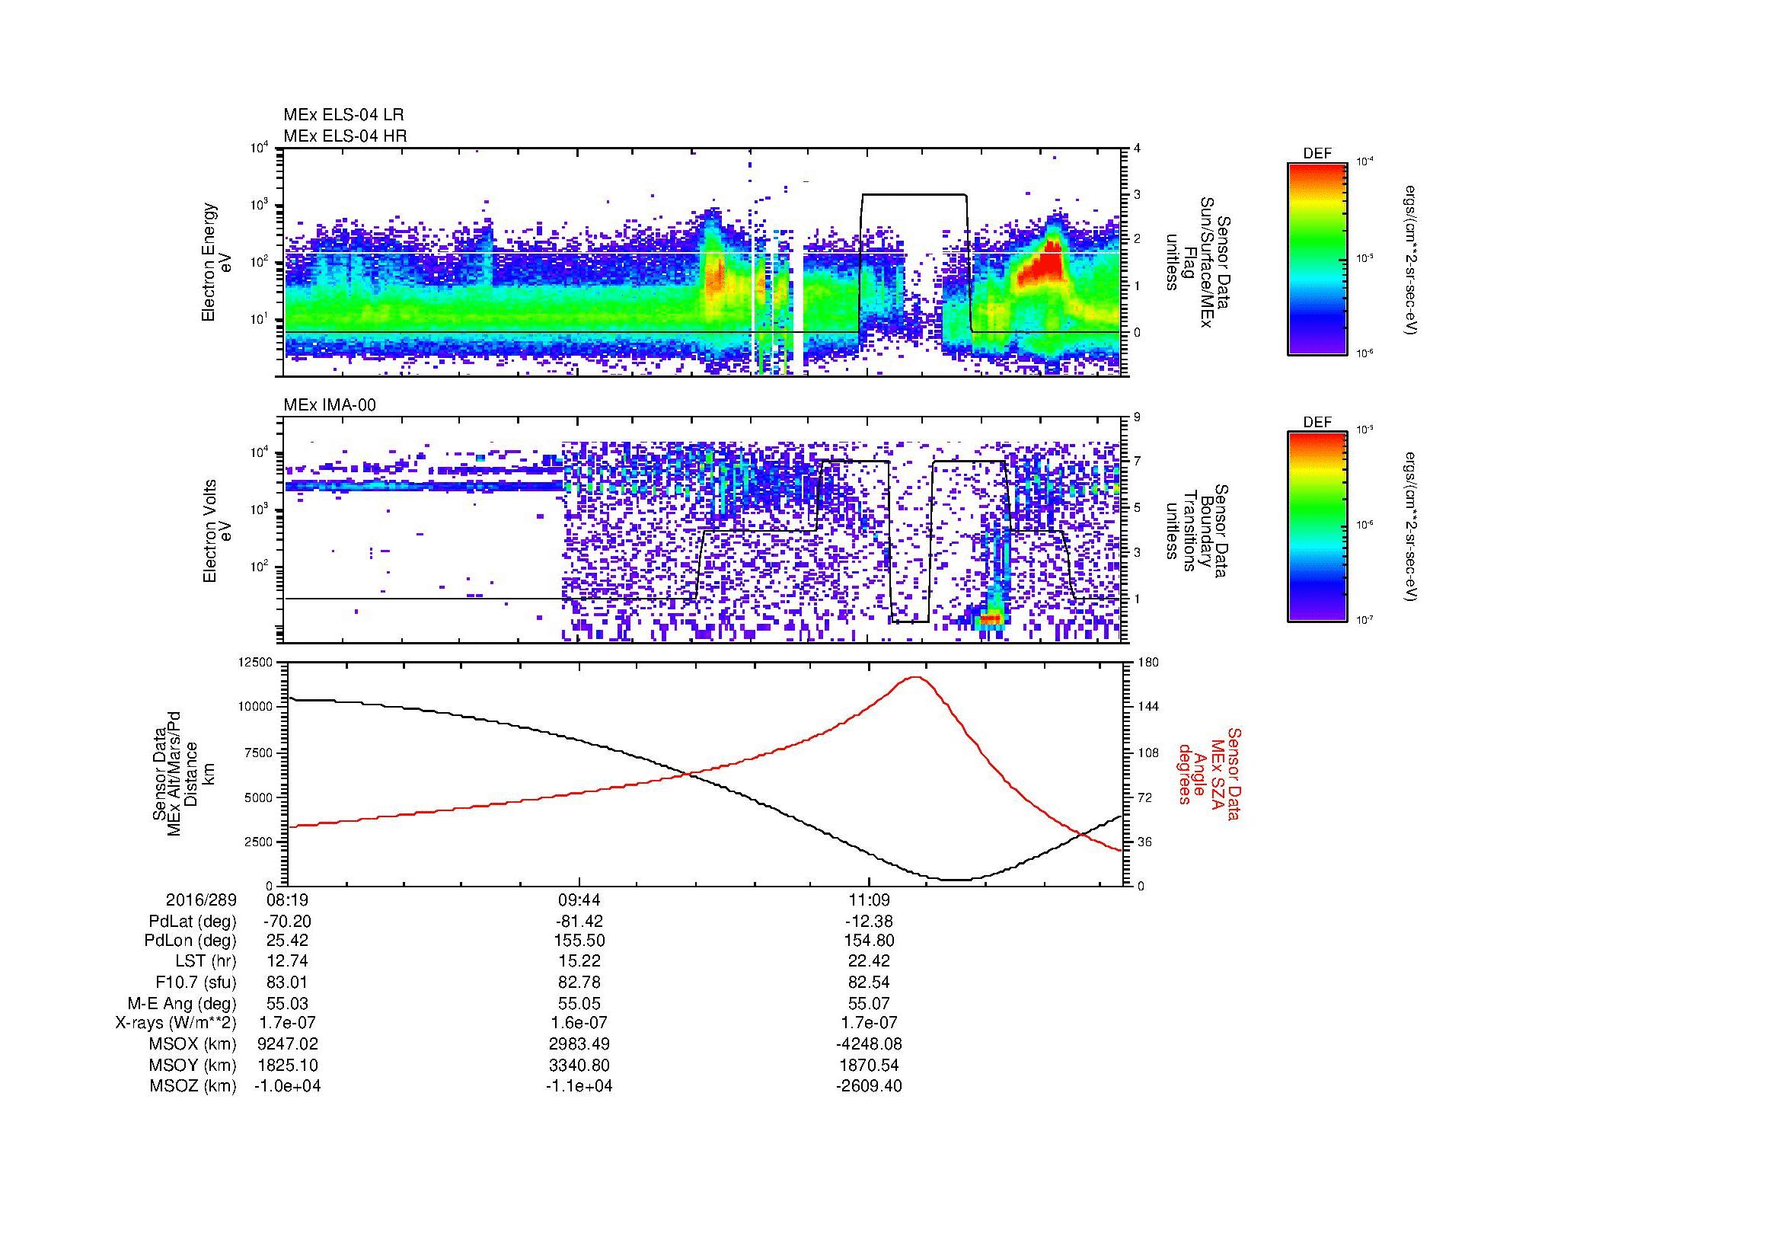
Task: Click the '11:09' time tick label
Action: pyautogui.click(x=869, y=900)
